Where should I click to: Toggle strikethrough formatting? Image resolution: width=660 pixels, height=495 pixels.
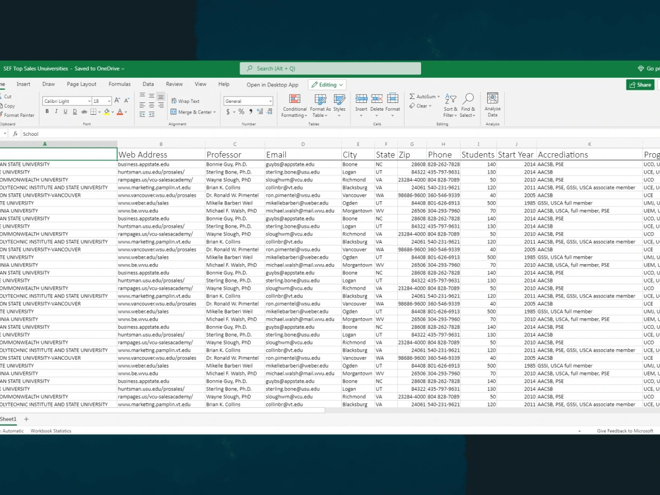point(84,112)
